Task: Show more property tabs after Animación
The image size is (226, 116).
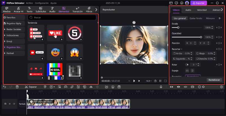Action: (x=222, y=10)
